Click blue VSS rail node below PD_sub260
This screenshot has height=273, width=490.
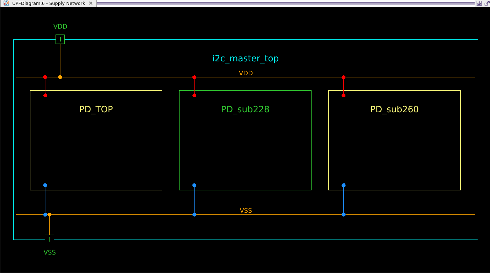[344, 214]
